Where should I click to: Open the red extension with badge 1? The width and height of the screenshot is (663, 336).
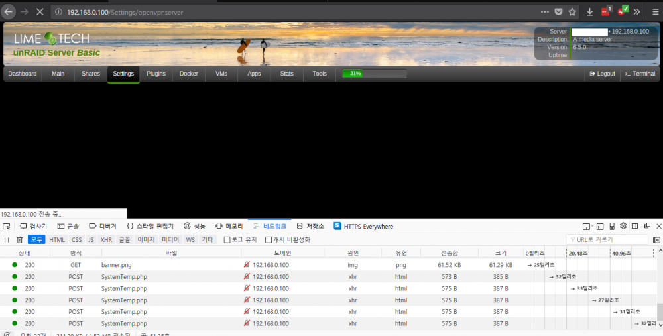coord(606,11)
